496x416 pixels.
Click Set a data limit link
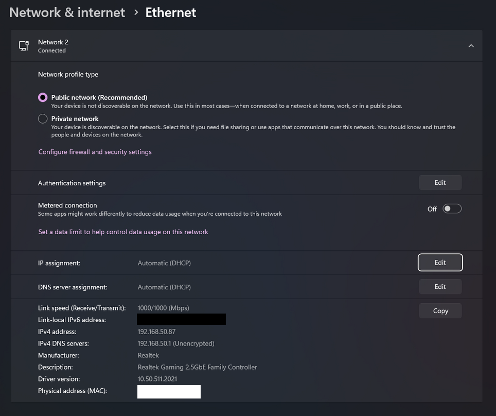tap(123, 232)
